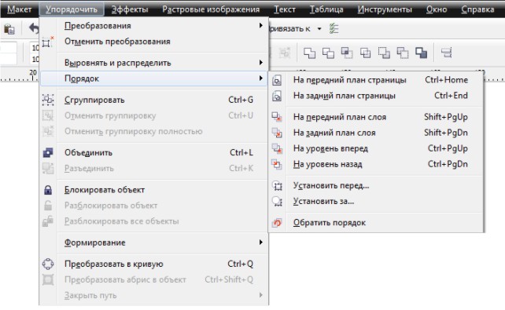505x310 pixels.
Task: Click disabled 'Отменить группировку' entry
Action: 153,115
